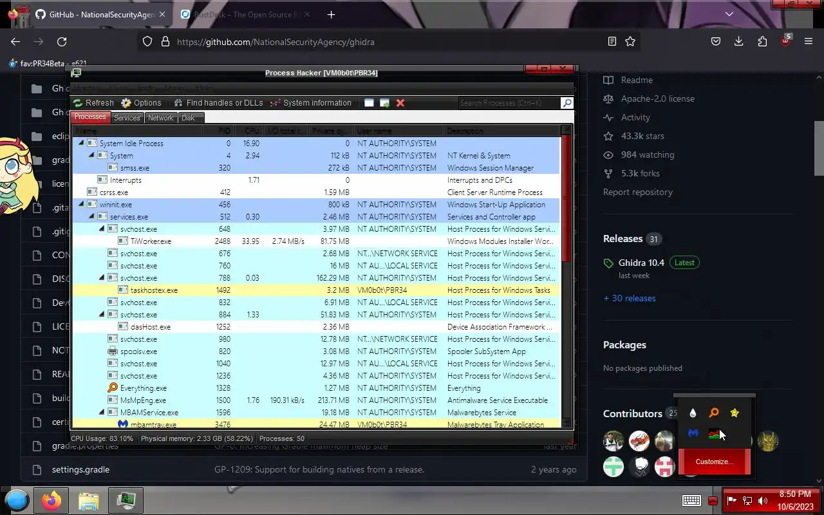
Task: Open the settings.gradle file on GitHub
Action: click(80, 469)
